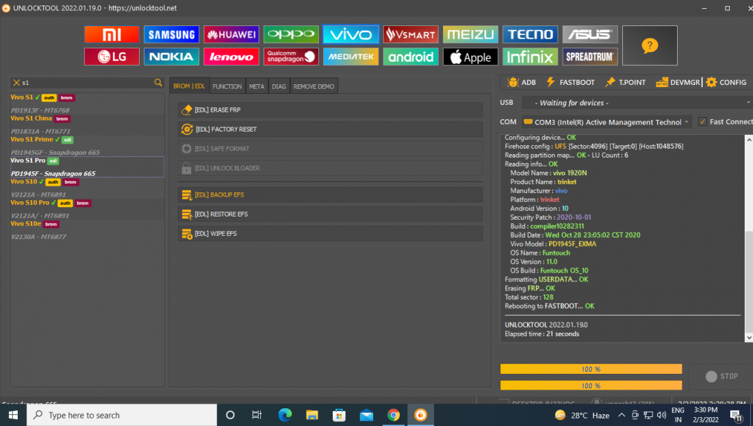Click the taskbar search box
Screen dimensions: 753x426
tap(122, 415)
